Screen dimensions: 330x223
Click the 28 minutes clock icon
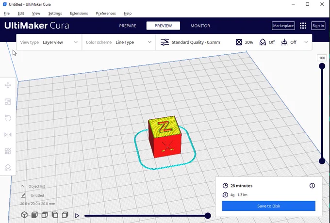[x=225, y=186]
